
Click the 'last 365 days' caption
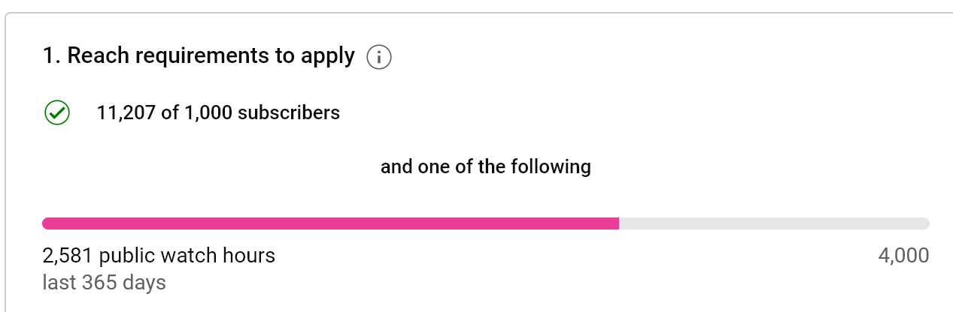point(105,283)
